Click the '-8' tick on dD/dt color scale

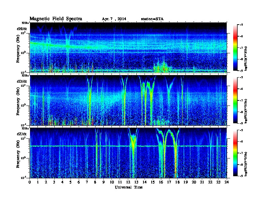(241, 112)
